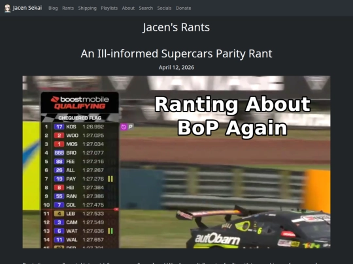Click the Jacen Sekai avatar icon

point(7,8)
